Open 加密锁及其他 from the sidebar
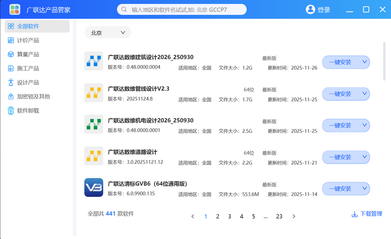Screen dimensions: 391x239 point(11,96)
